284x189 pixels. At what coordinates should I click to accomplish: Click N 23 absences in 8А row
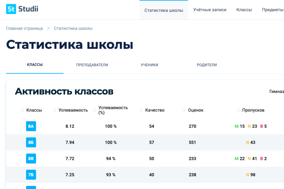[252, 126]
